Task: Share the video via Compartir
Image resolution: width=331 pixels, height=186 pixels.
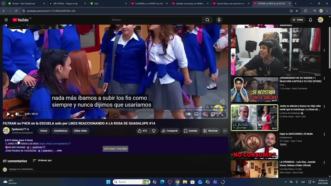Action: (x=170, y=131)
